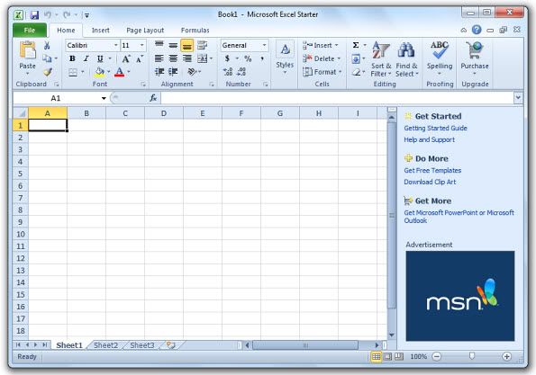Click Get Free Templates link
The height and width of the screenshot is (375, 536).
click(432, 171)
